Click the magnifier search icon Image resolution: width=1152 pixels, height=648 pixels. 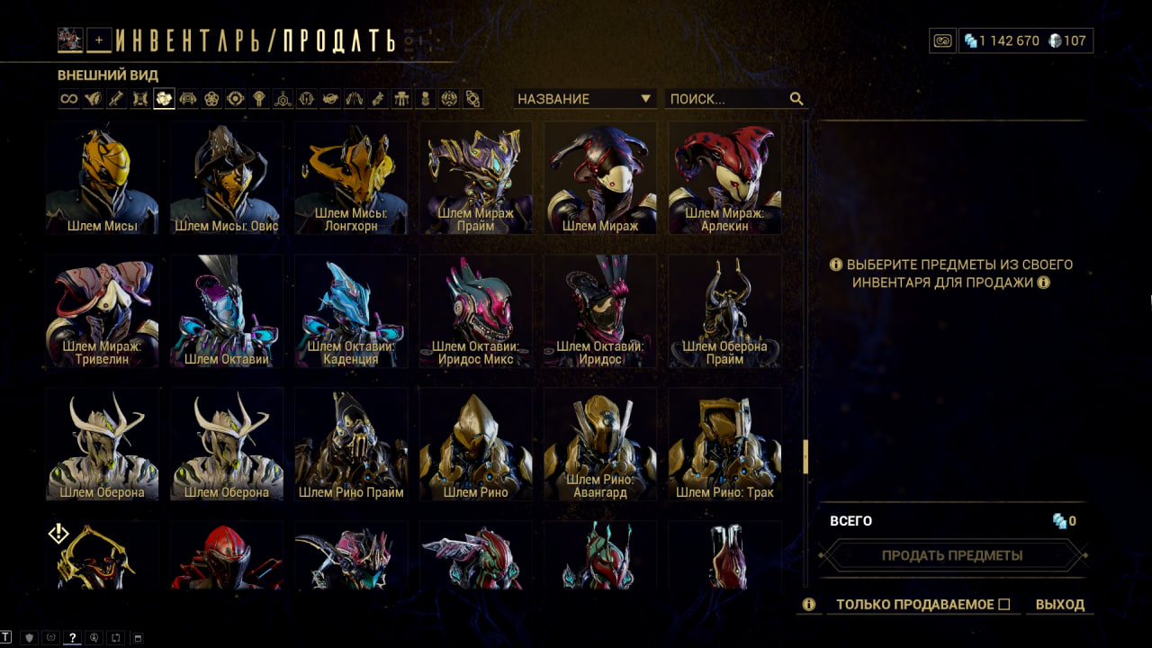(x=796, y=99)
